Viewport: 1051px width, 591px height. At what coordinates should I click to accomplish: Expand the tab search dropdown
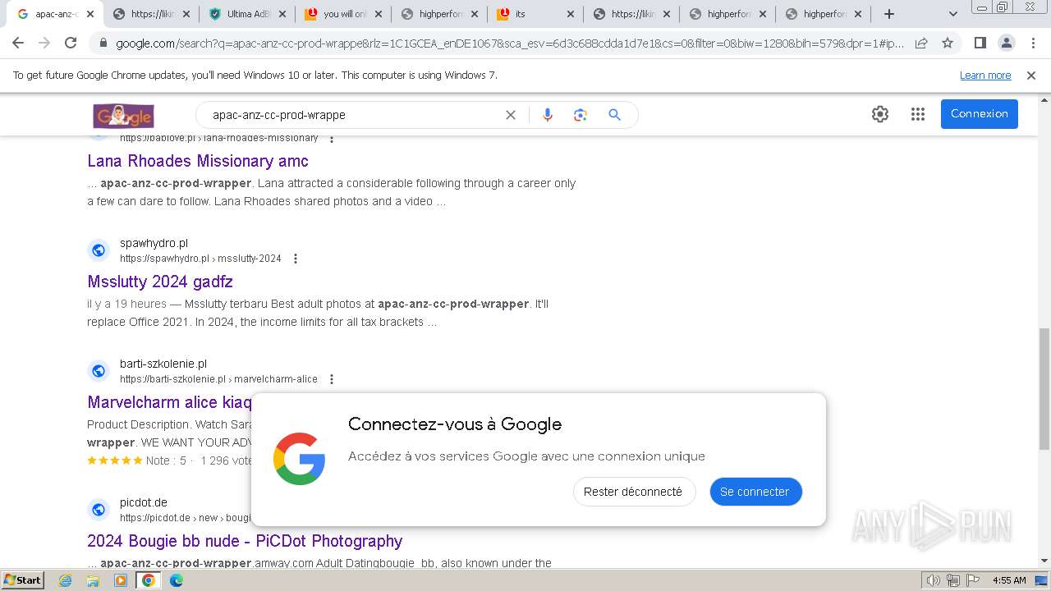(x=952, y=14)
